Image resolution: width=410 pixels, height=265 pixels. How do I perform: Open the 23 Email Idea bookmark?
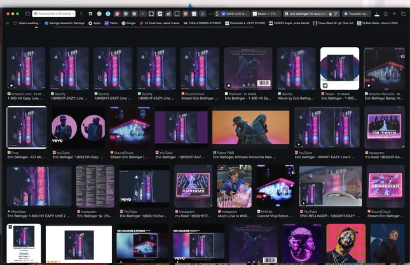(160, 23)
